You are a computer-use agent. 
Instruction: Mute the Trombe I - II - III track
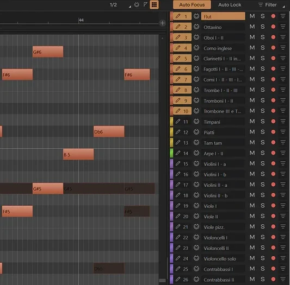(x=252, y=90)
